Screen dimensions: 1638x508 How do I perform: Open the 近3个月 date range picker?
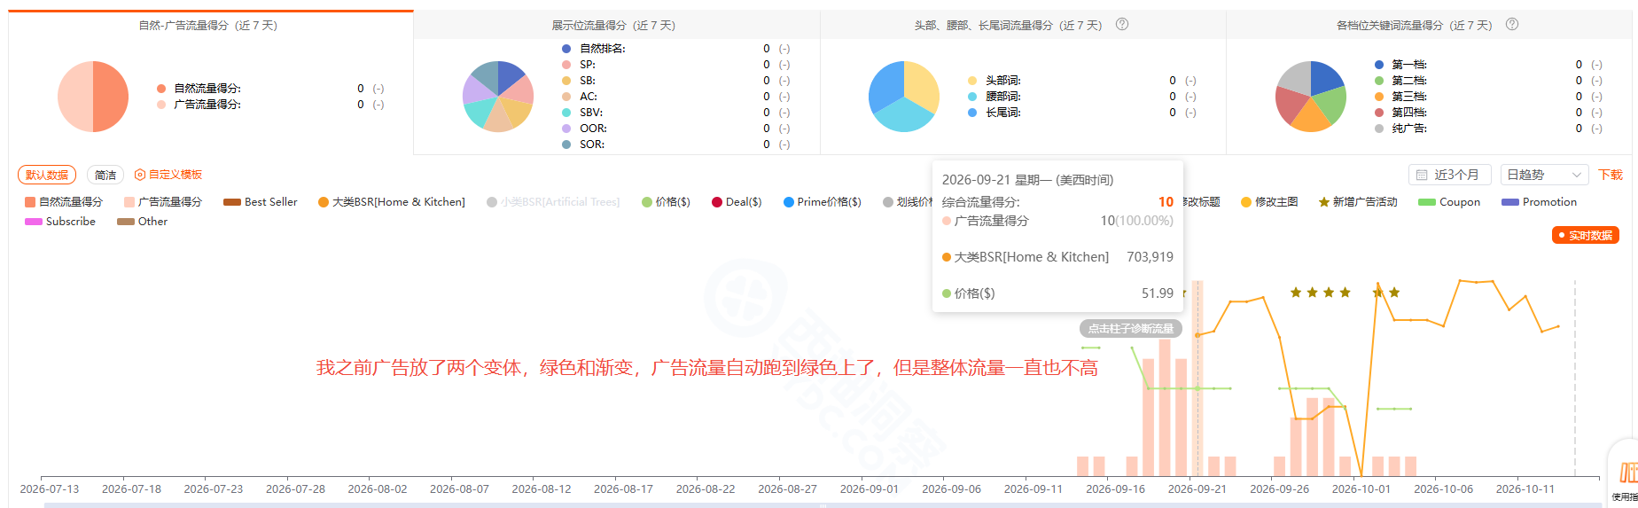1449,175
